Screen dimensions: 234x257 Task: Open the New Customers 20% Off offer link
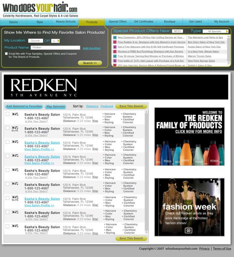click(x=151, y=37)
